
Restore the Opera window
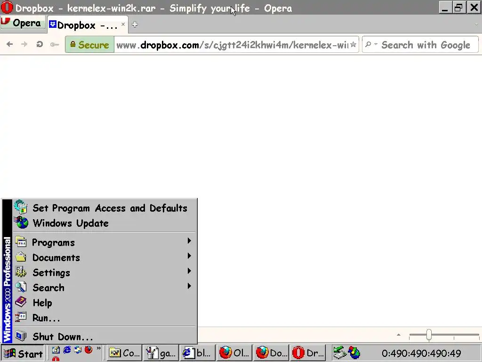458,8
